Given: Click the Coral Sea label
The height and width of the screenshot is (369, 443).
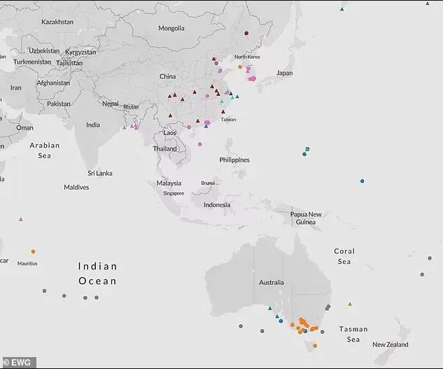Looking at the screenshot, I should pyautogui.click(x=344, y=256).
